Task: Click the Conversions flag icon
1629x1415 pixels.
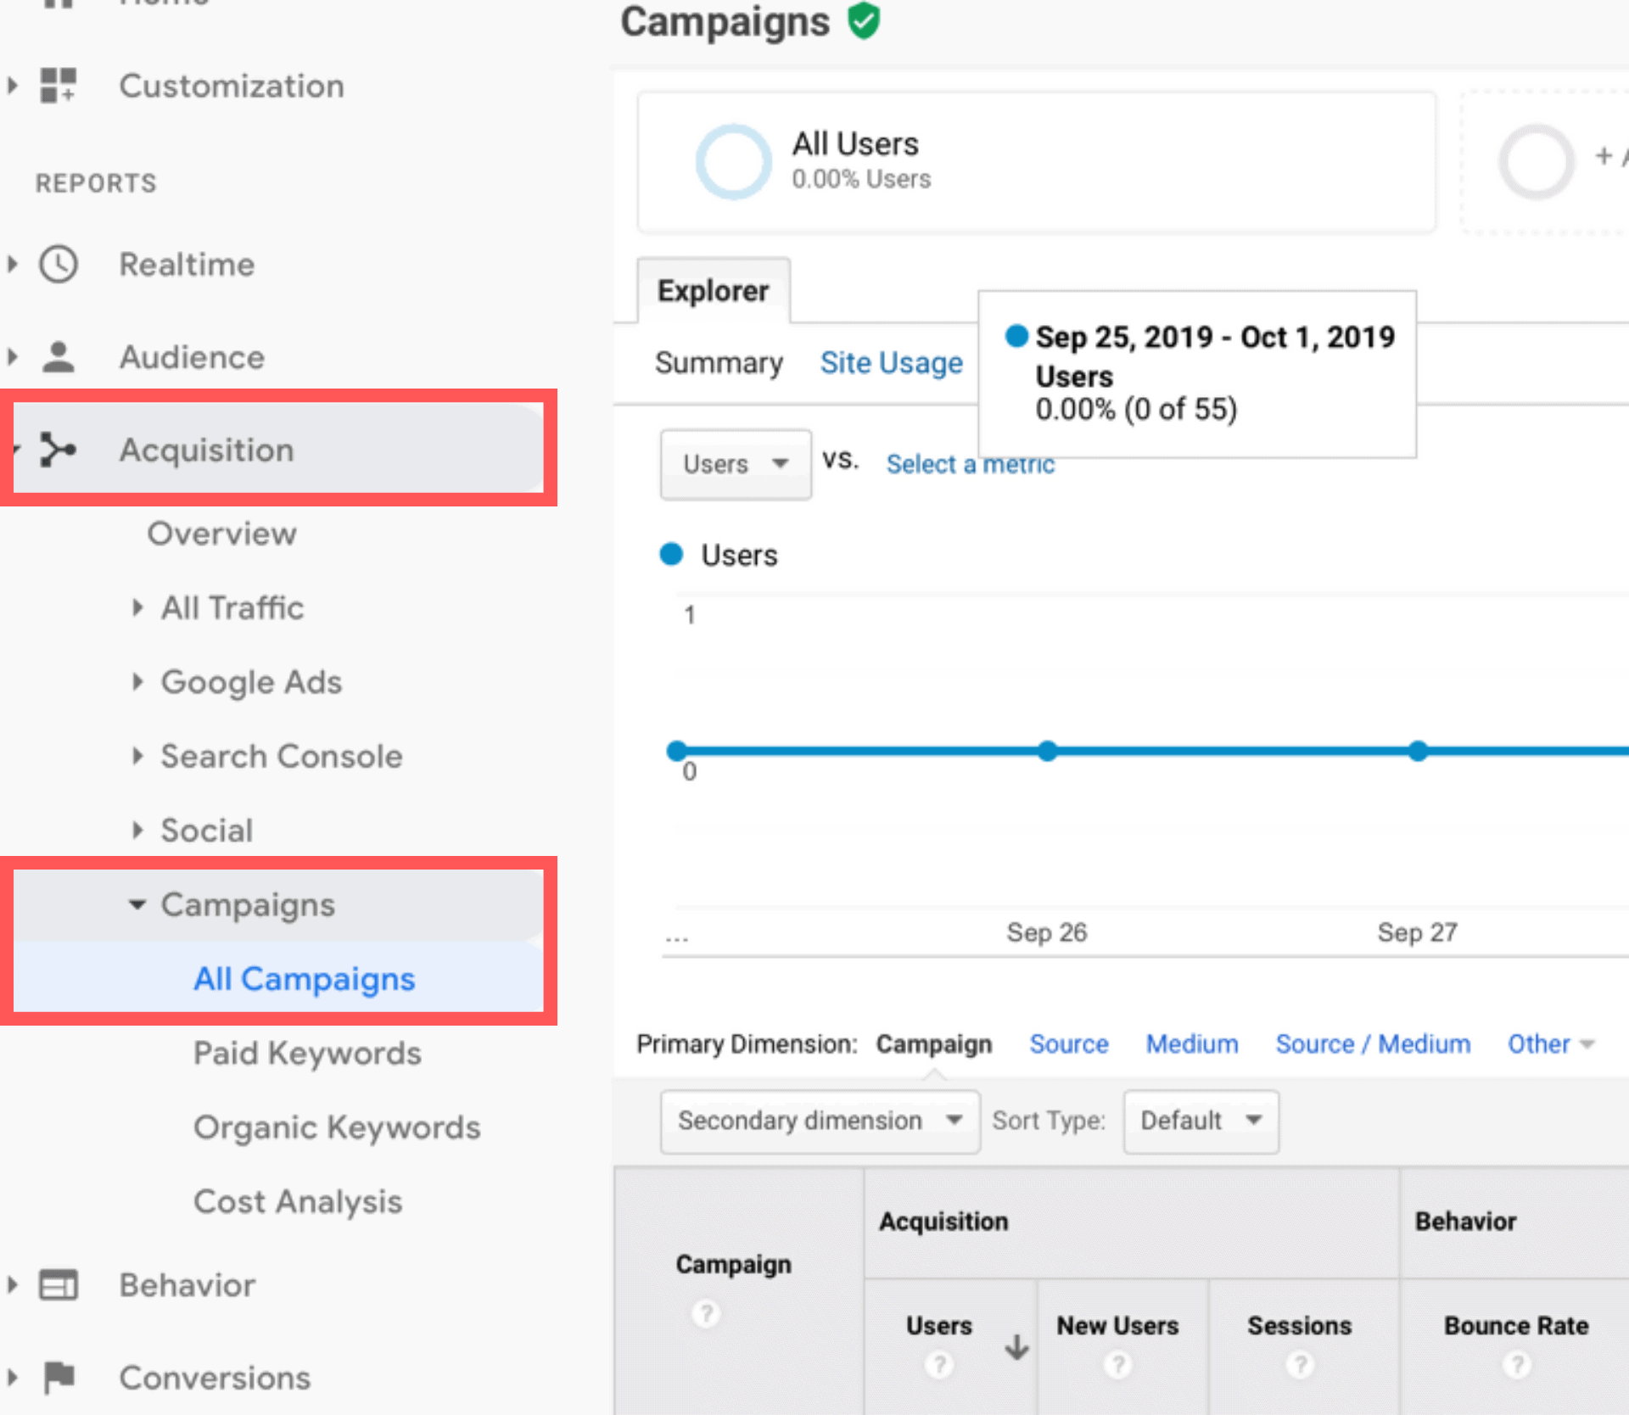Action: 58,1378
